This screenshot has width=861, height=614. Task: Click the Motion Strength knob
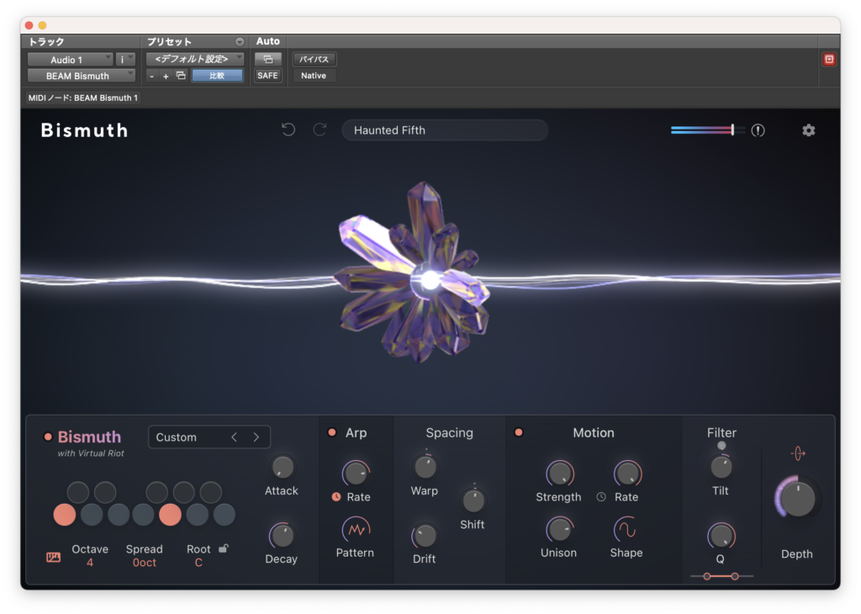pos(559,473)
